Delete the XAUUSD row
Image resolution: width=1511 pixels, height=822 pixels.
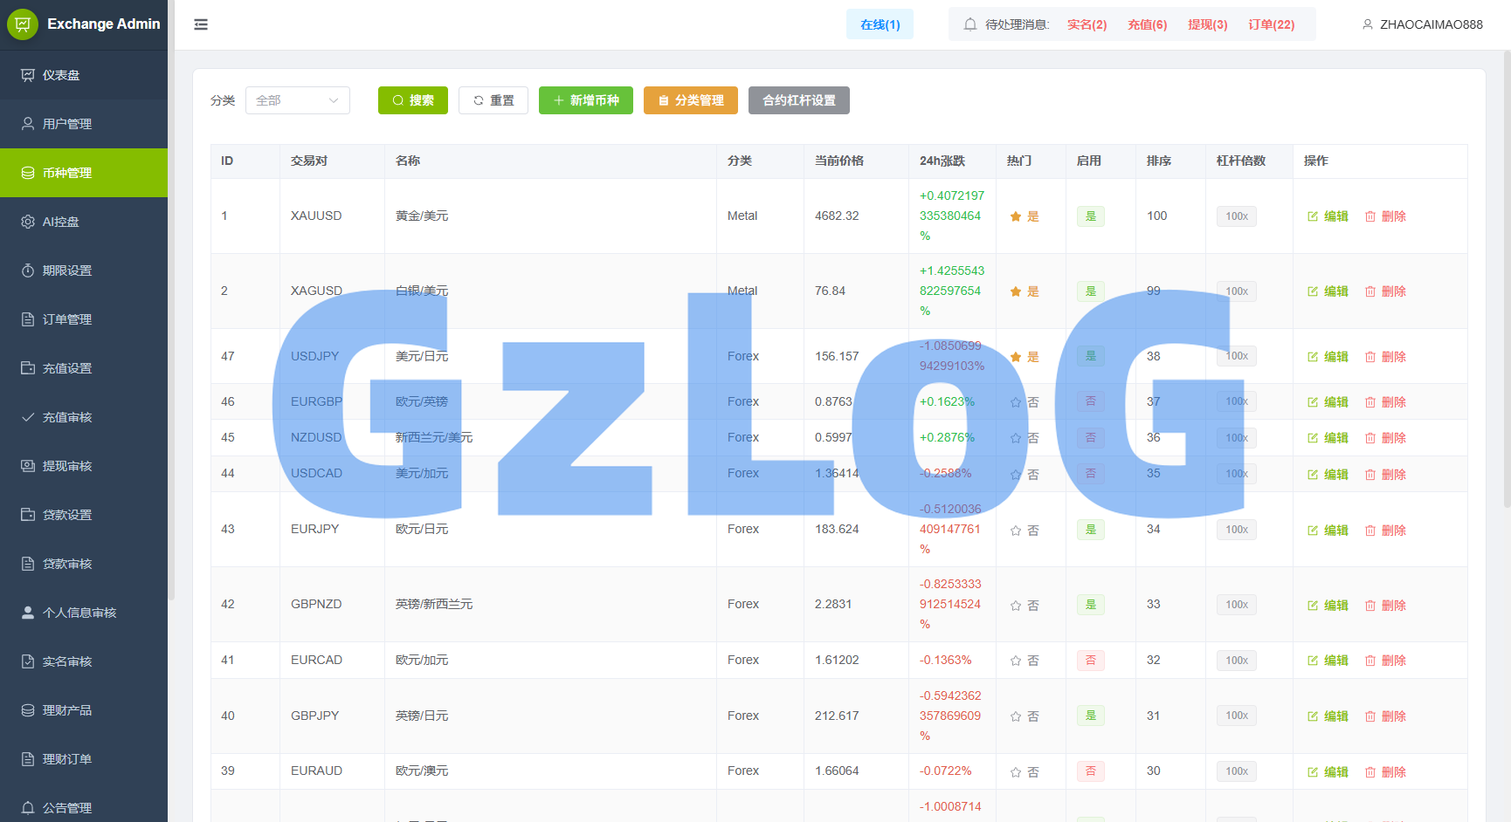tap(1385, 216)
